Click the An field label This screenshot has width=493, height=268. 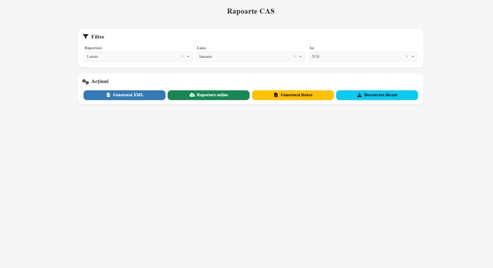312,48
